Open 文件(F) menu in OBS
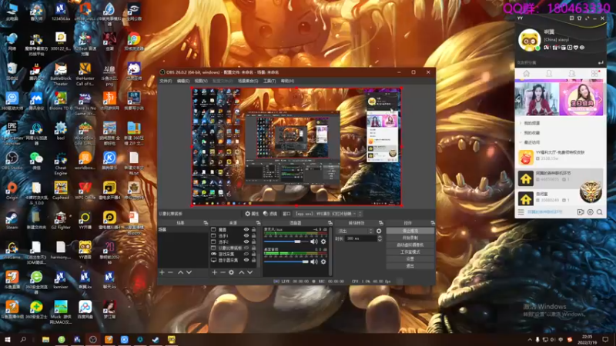 166,82
